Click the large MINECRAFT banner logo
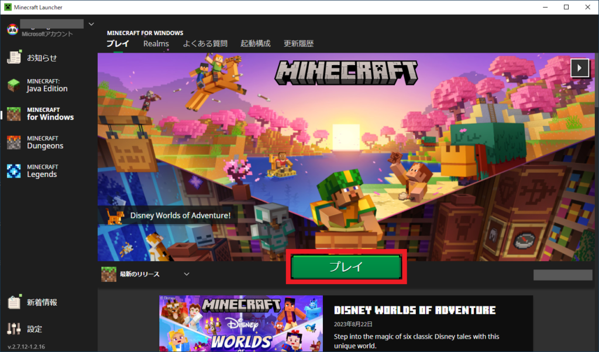This screenshot has width=599, height=352. (346, 73)
